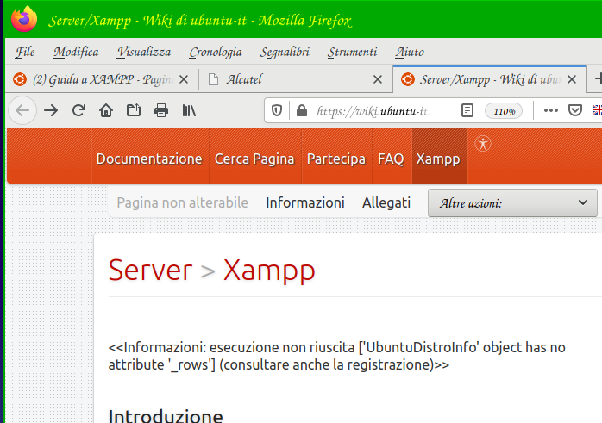Close the Server/Xampp wiki tab

click(572, 79)
